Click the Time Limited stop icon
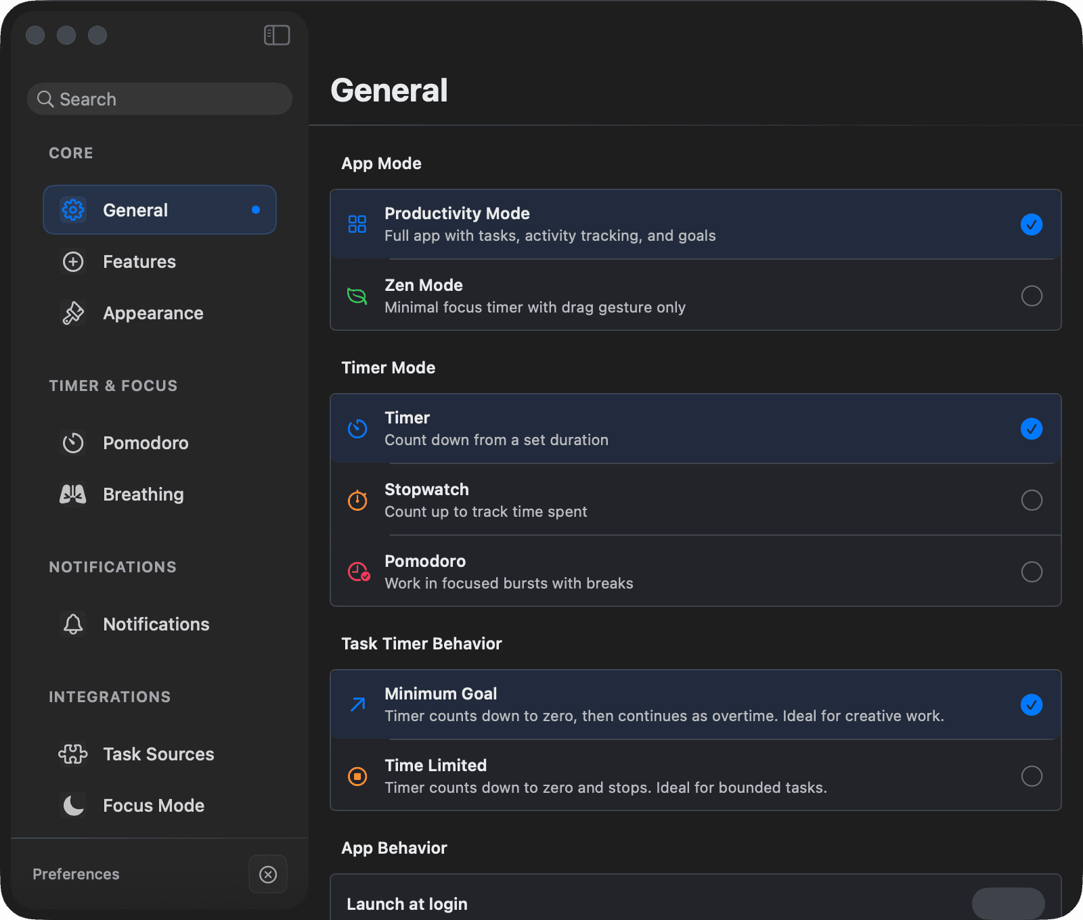The width and height of the screenshot is (1083, 920). (x=357, y=776)
